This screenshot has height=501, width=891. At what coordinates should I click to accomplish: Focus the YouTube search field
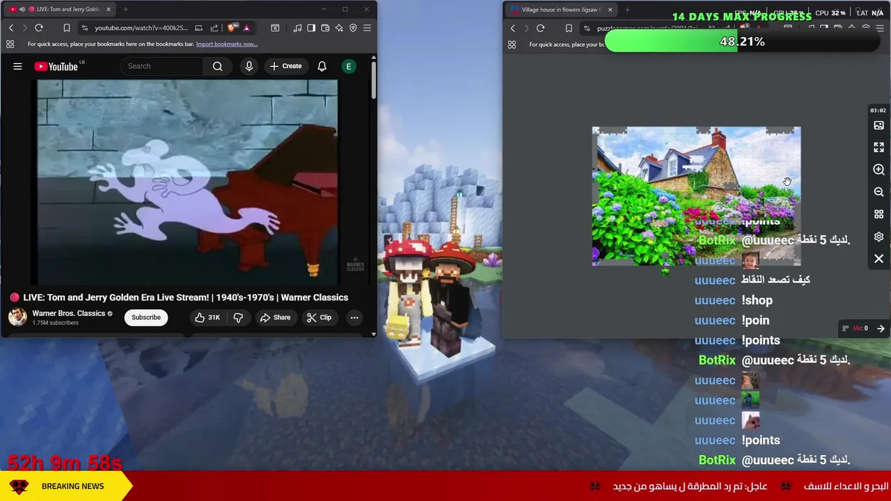tap(163, 66)
